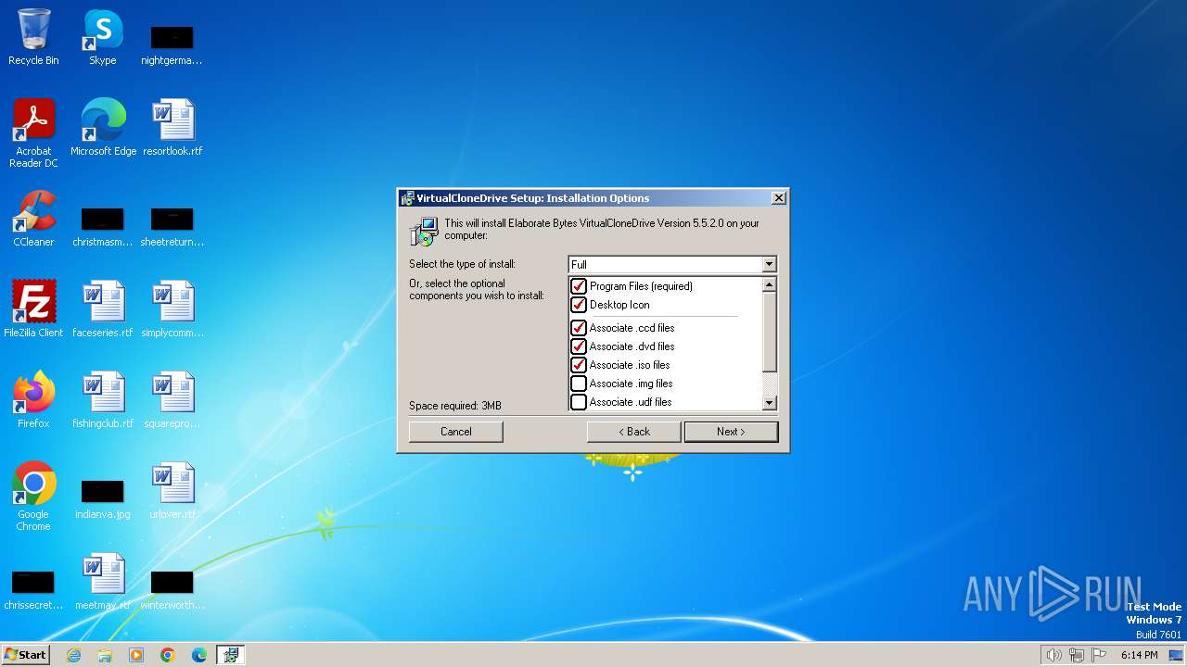Click the components list scrollbar thumb
Viewport: 1187px width, 667px height.
click(x=769, y=333)
